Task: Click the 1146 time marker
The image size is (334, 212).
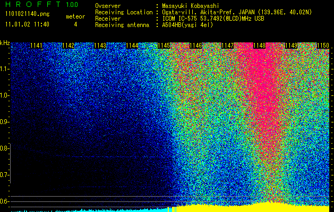Action: [x=196, y=46]
